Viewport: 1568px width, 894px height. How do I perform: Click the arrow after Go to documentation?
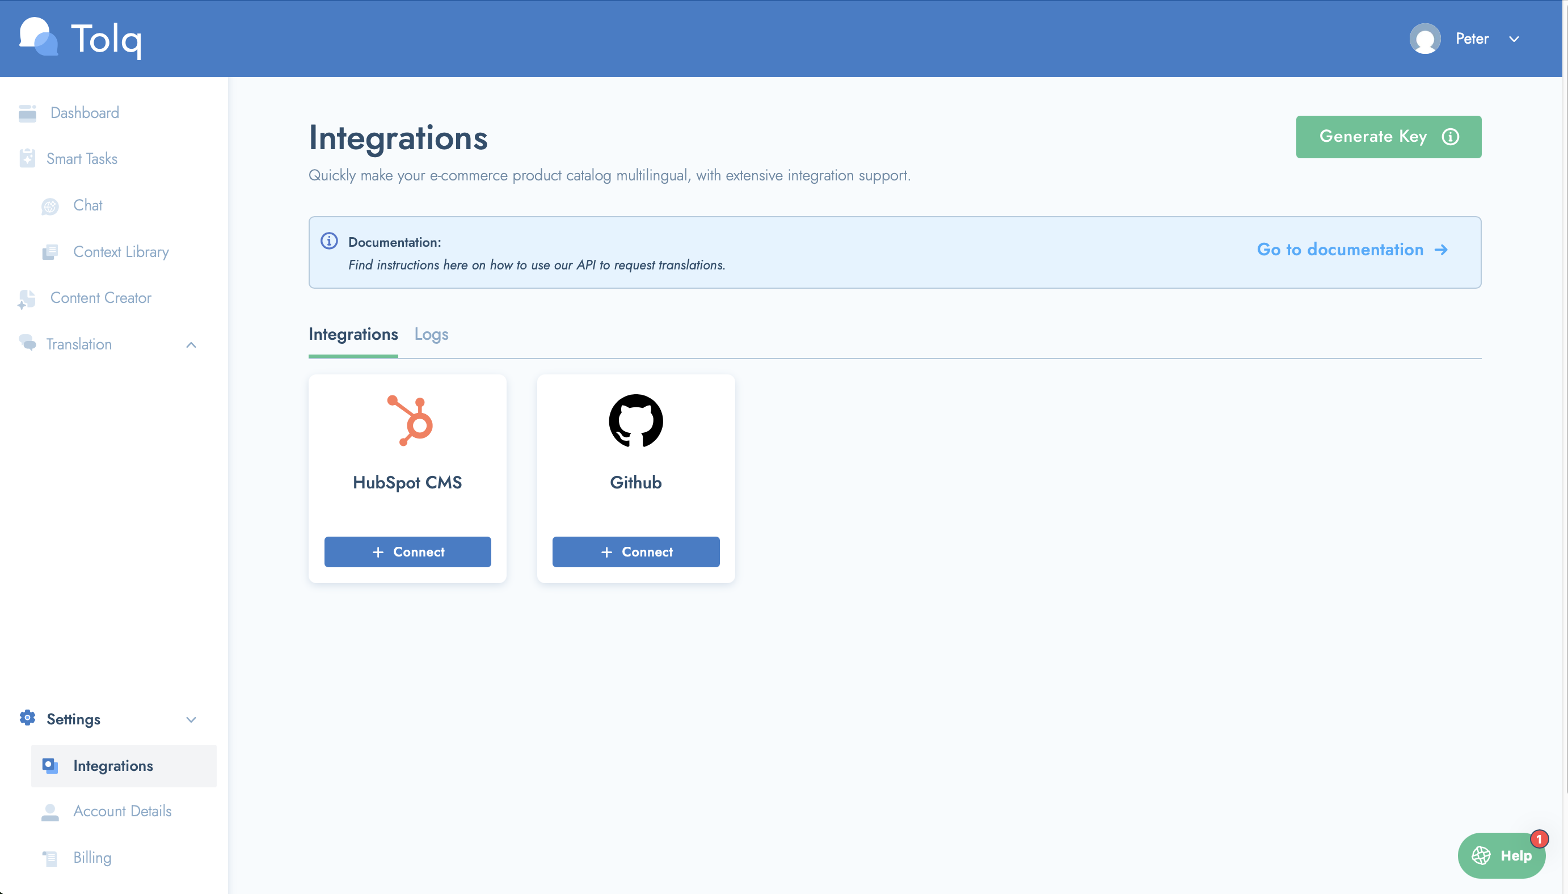pyautogui.click(x=1441, y=250)
